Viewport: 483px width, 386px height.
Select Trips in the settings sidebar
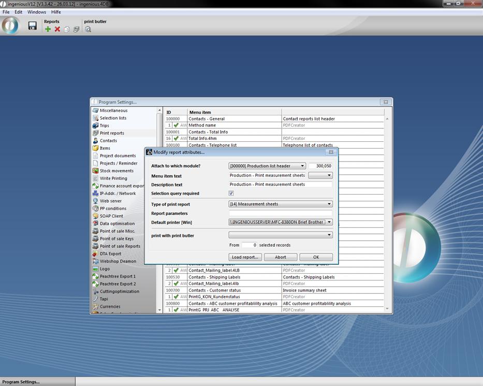tap(105, 126)
